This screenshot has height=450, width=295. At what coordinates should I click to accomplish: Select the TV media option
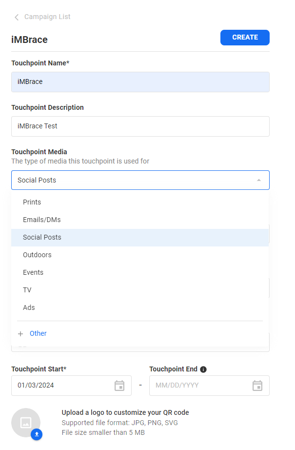click(x=27, y=290)
